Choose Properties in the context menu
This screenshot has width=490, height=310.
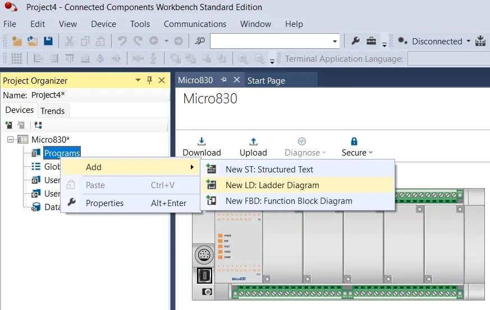[130, 203]
